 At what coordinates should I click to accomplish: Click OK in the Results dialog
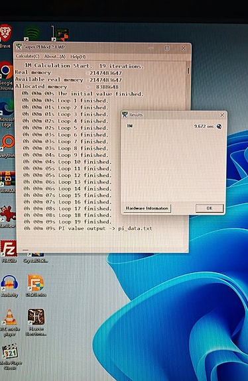click(x=210, y=208)
